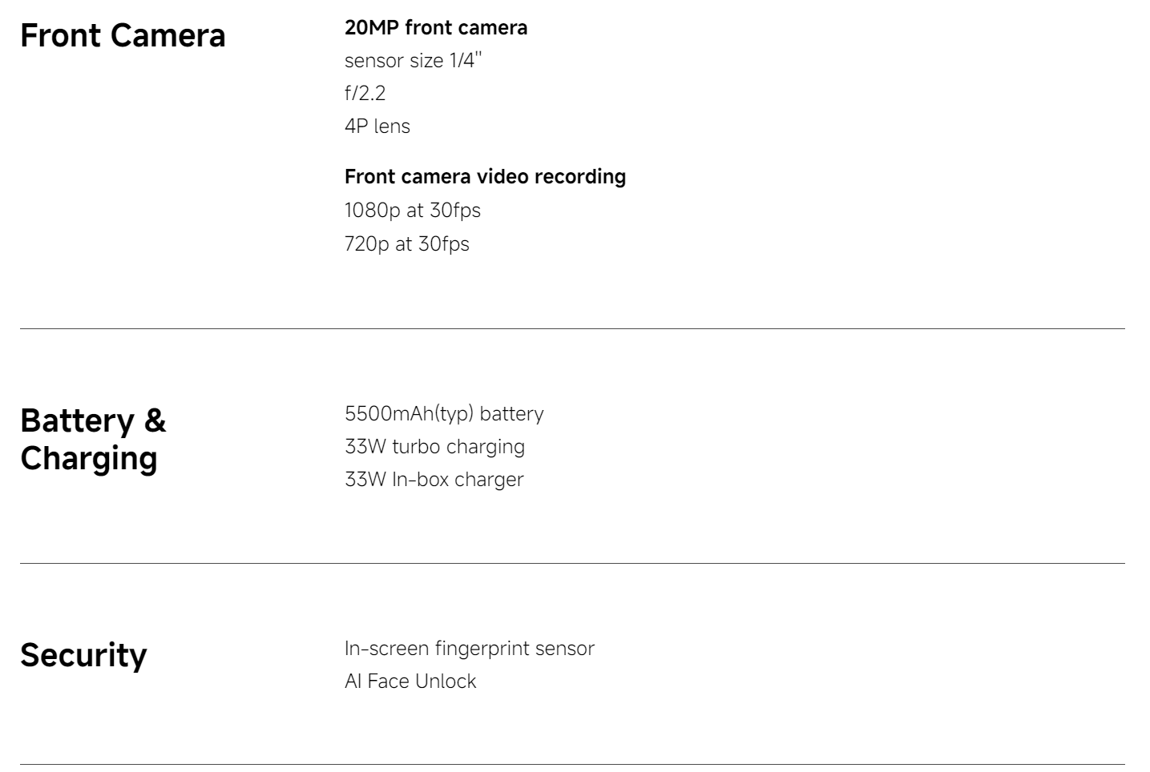This screenshot has width=1150, height=772.
Task: Click the 33W turbo charging line
Action: tap(434, 447)
